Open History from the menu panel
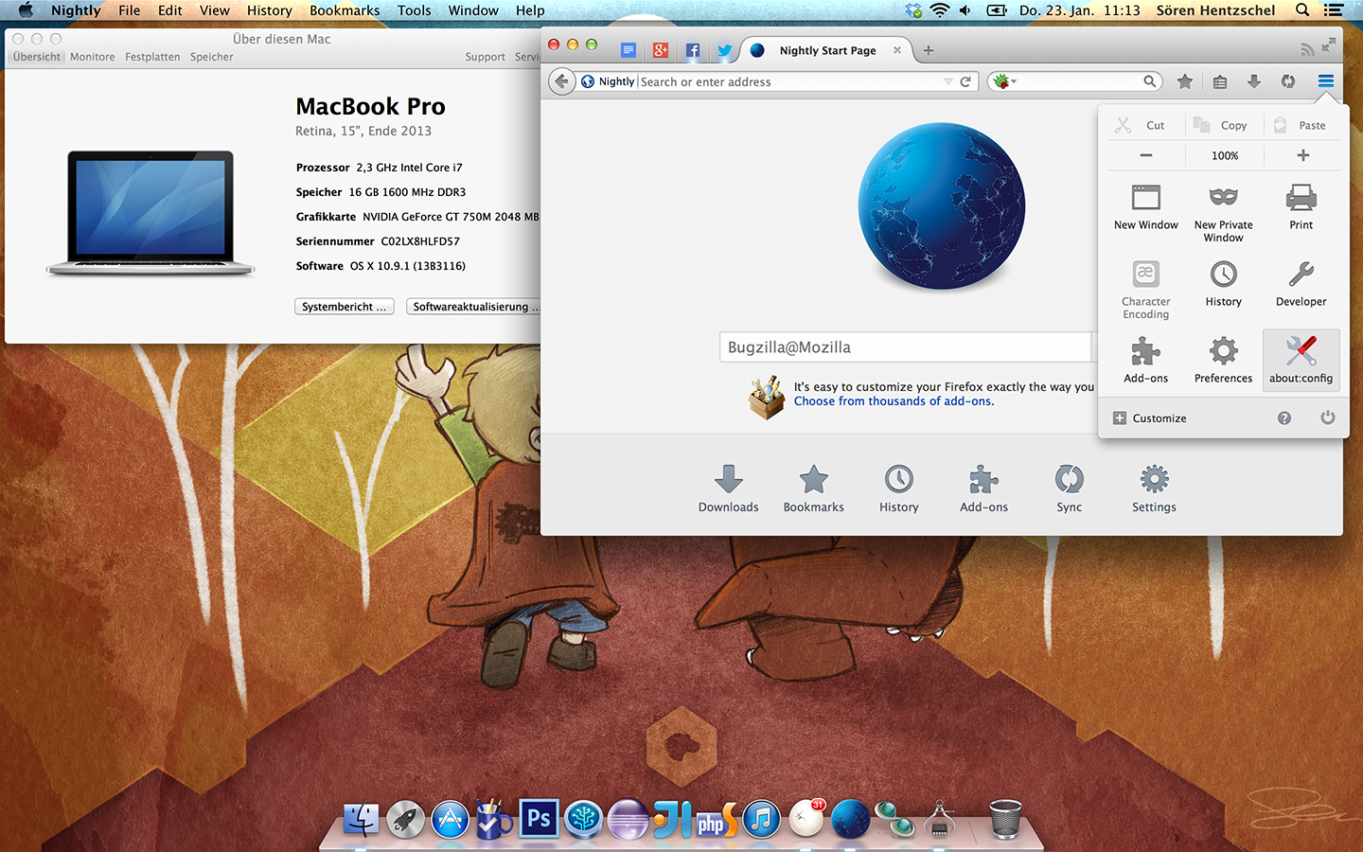This screenshot has width=1363, height=852. pyautogui.click(x=1223, y=284)
